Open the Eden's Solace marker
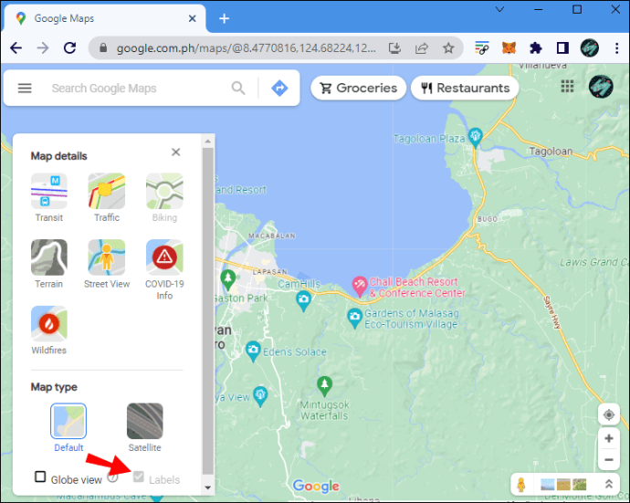The image size is (630, 503). point(253,351)
